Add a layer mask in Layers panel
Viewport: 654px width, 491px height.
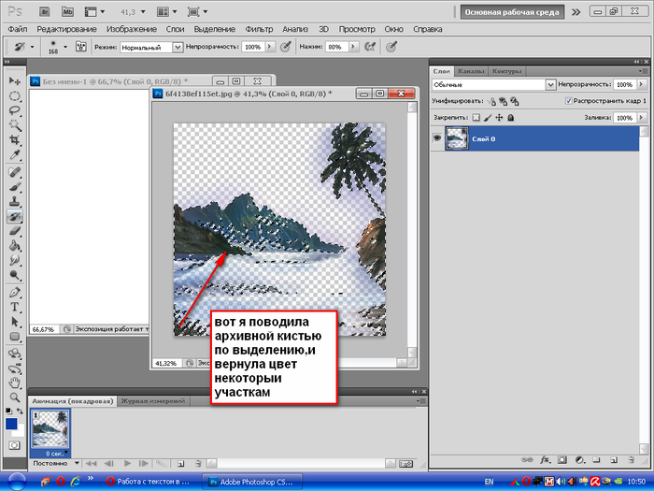coord(562,460)
